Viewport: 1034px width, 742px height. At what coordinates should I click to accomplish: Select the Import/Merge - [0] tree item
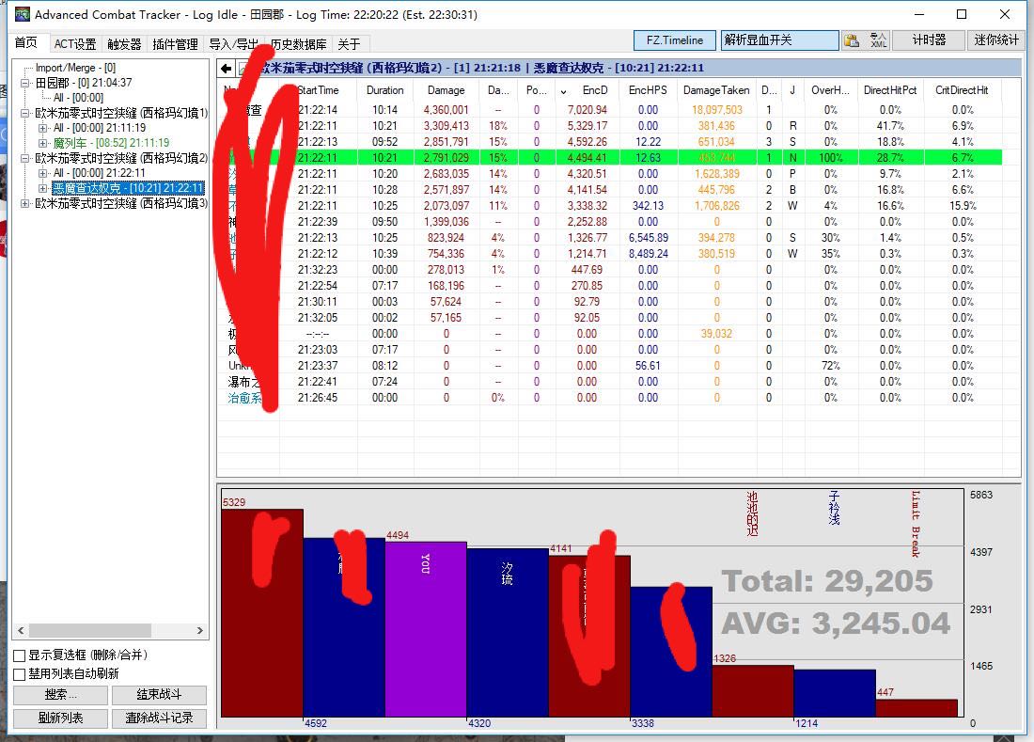tap(75, 68)
